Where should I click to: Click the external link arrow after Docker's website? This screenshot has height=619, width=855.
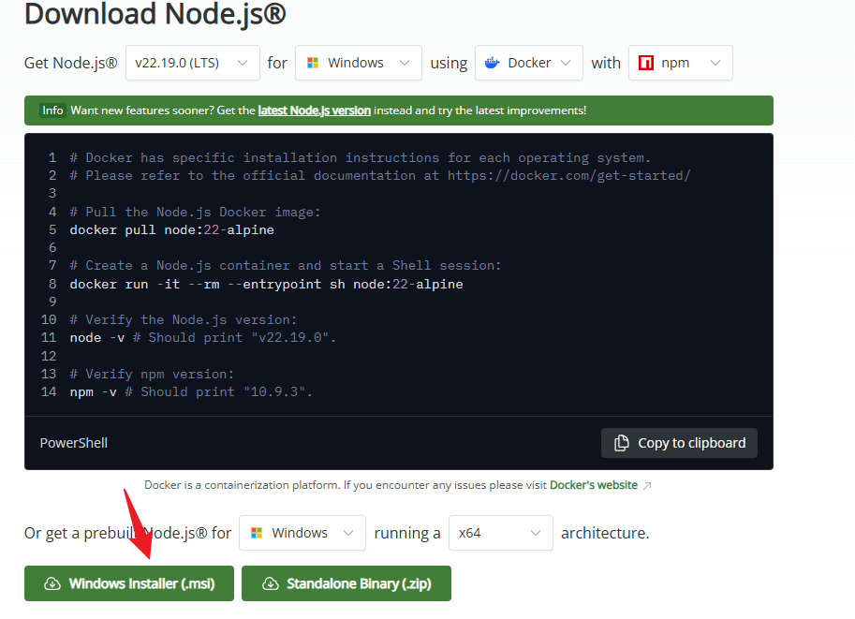point(647,485)
